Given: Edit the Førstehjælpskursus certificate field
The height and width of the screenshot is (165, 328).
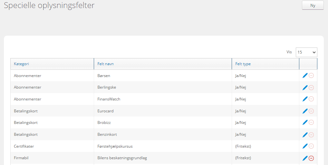Looking at the screenshot, I should pyautogui.click(x=305, y=146).
